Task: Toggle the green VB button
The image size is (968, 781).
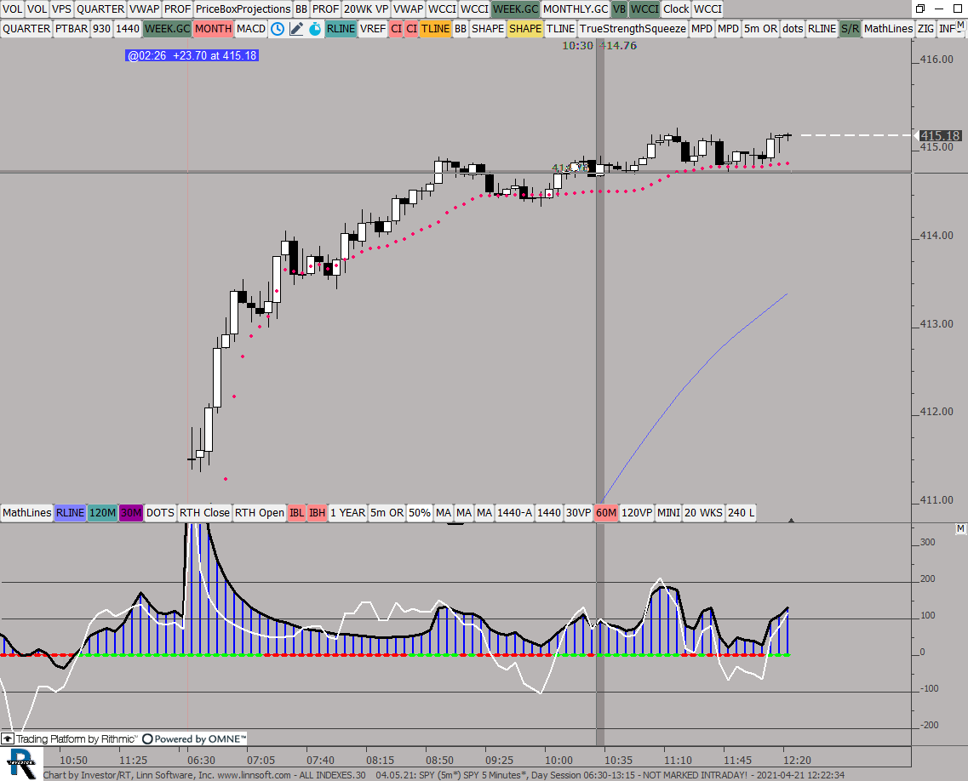Action: coord(619,9)
